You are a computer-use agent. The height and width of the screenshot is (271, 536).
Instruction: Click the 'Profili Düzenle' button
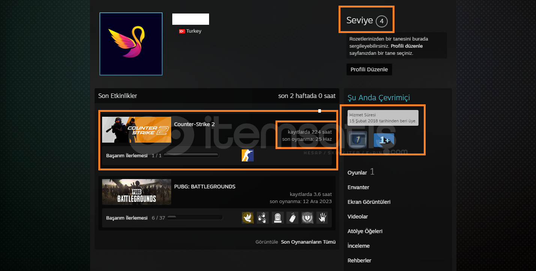pyautogui.click(x=369, y=69)
